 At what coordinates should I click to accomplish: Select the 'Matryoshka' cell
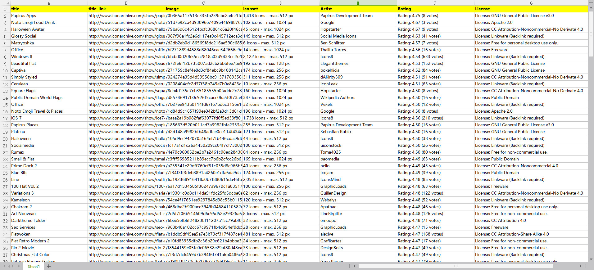click(x=49, y=43)
